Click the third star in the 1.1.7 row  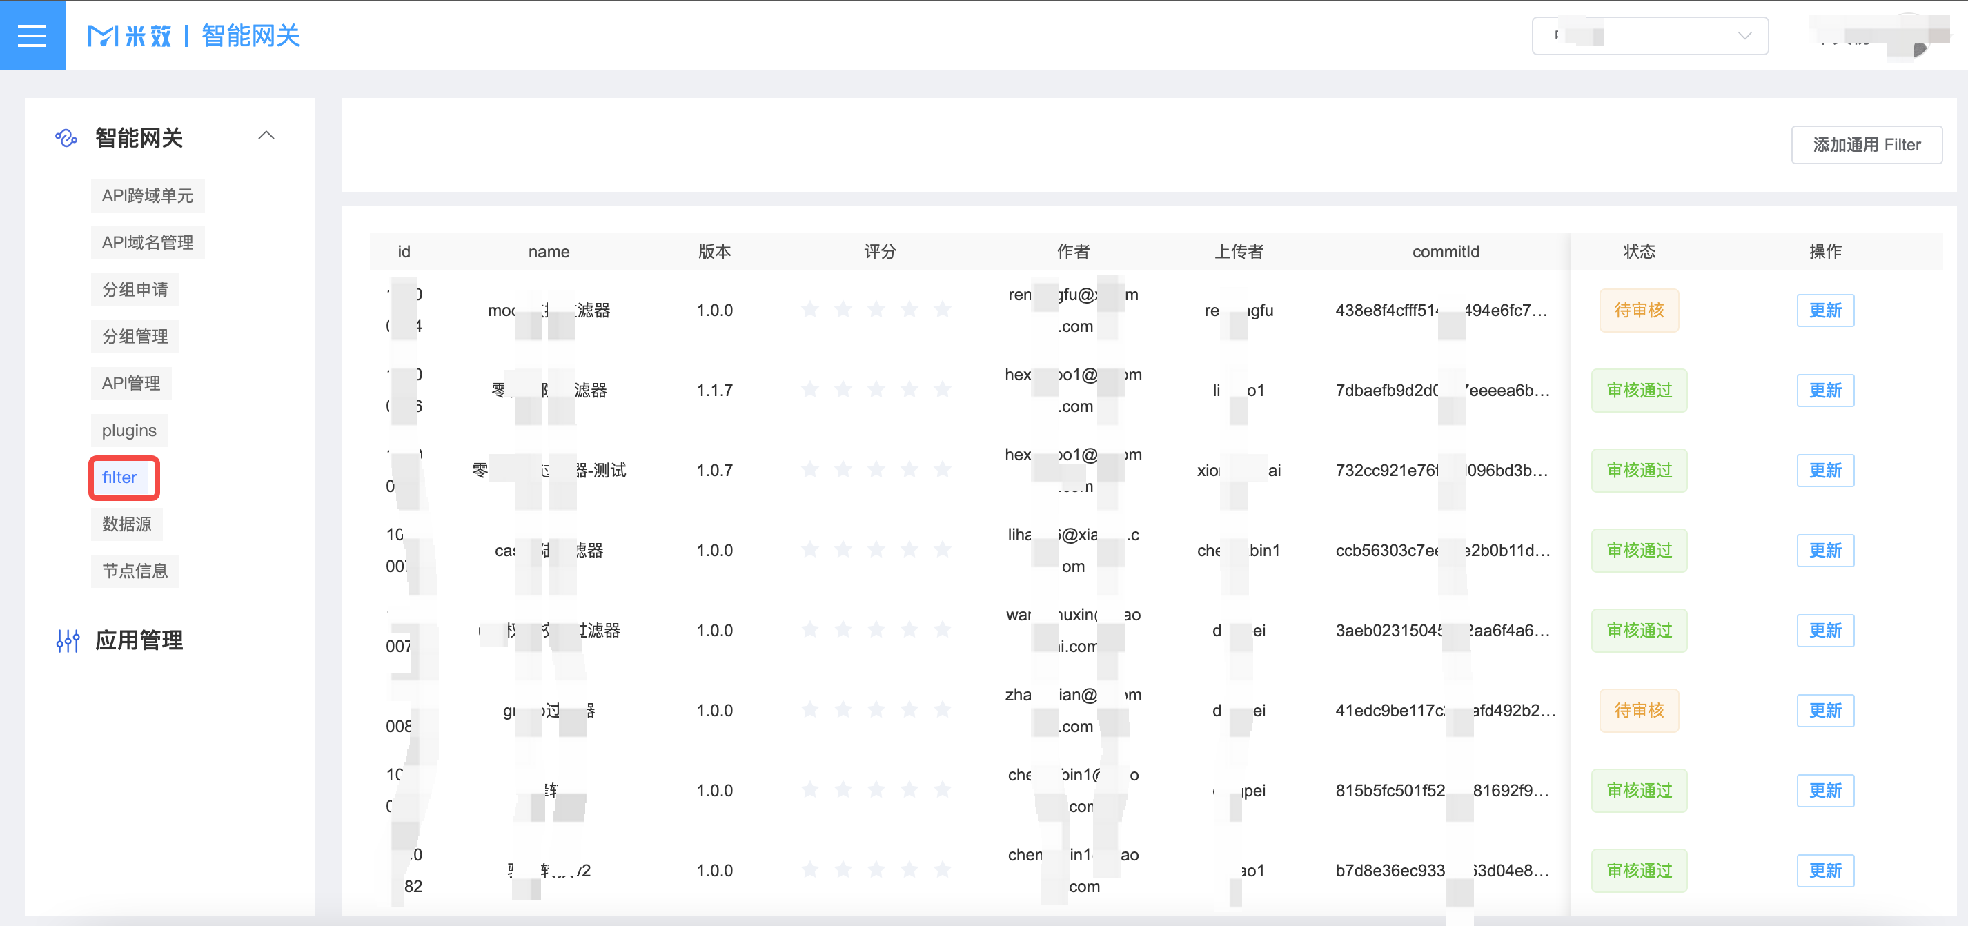tap(876, 390)
